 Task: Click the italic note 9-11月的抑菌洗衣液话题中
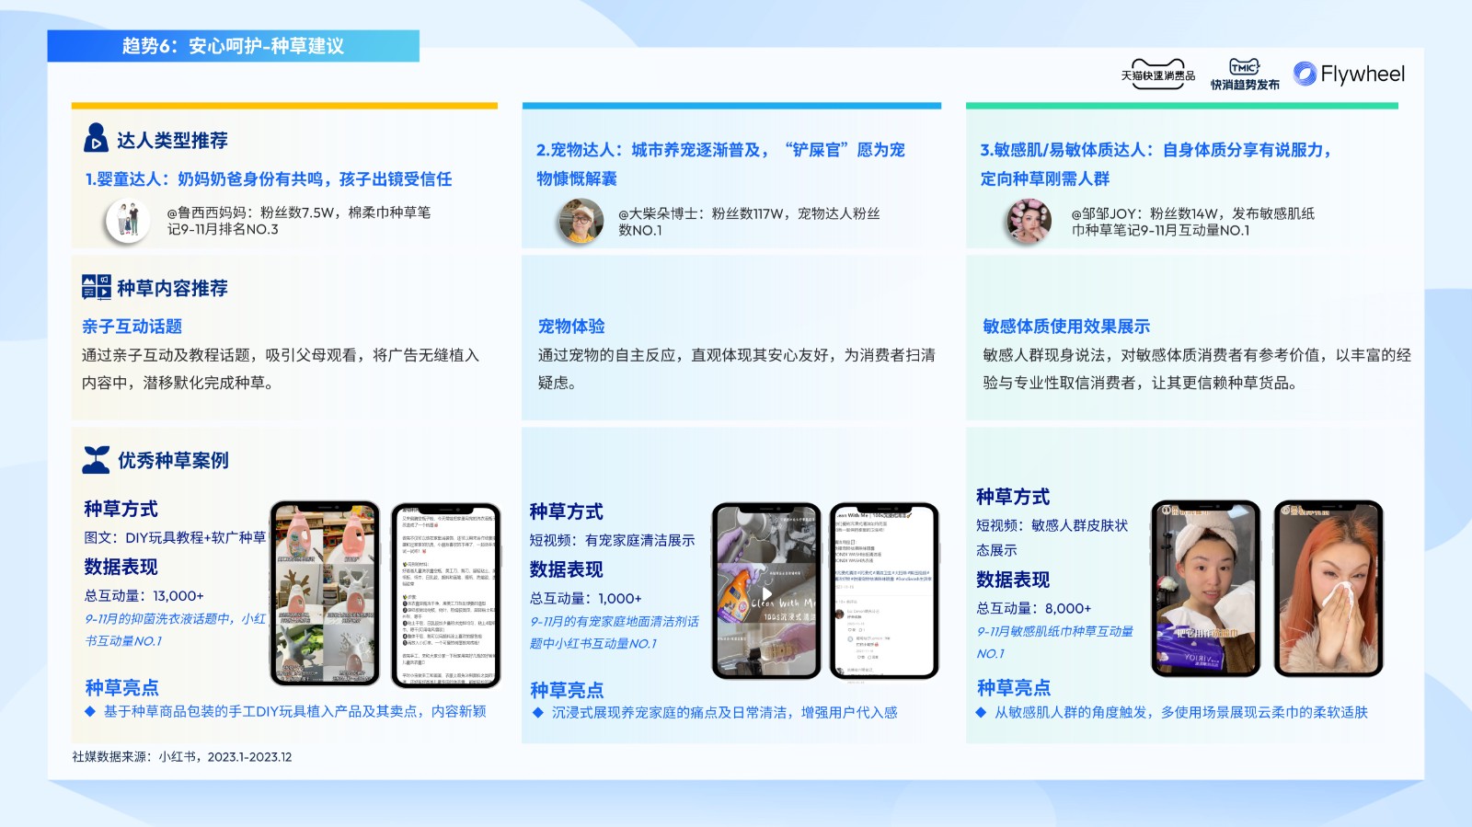tap(175, 629)
